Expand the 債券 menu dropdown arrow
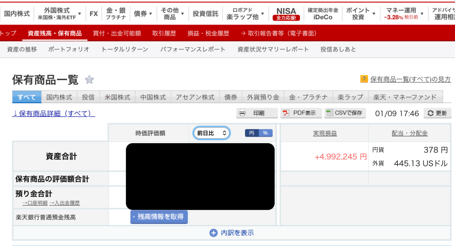 [x=150, y=14]
